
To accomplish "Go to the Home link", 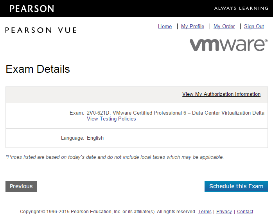I will (165, 27).
